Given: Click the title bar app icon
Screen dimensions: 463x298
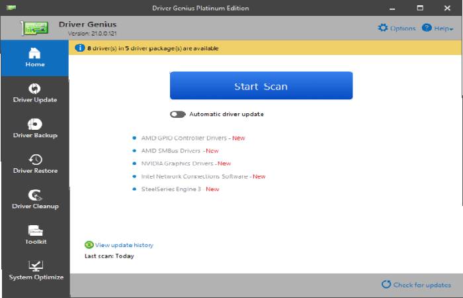Looking at the screenshot, I should pos(11,8).
